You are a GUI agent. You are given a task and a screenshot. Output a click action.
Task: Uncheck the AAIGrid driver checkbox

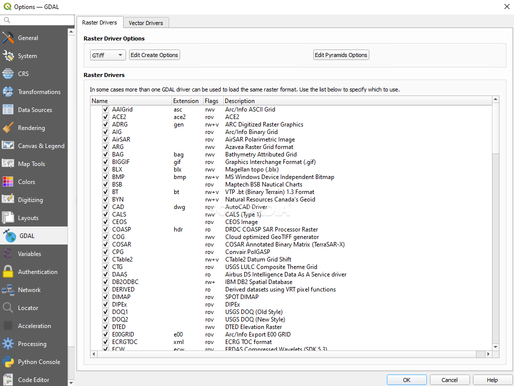(105, 109)
